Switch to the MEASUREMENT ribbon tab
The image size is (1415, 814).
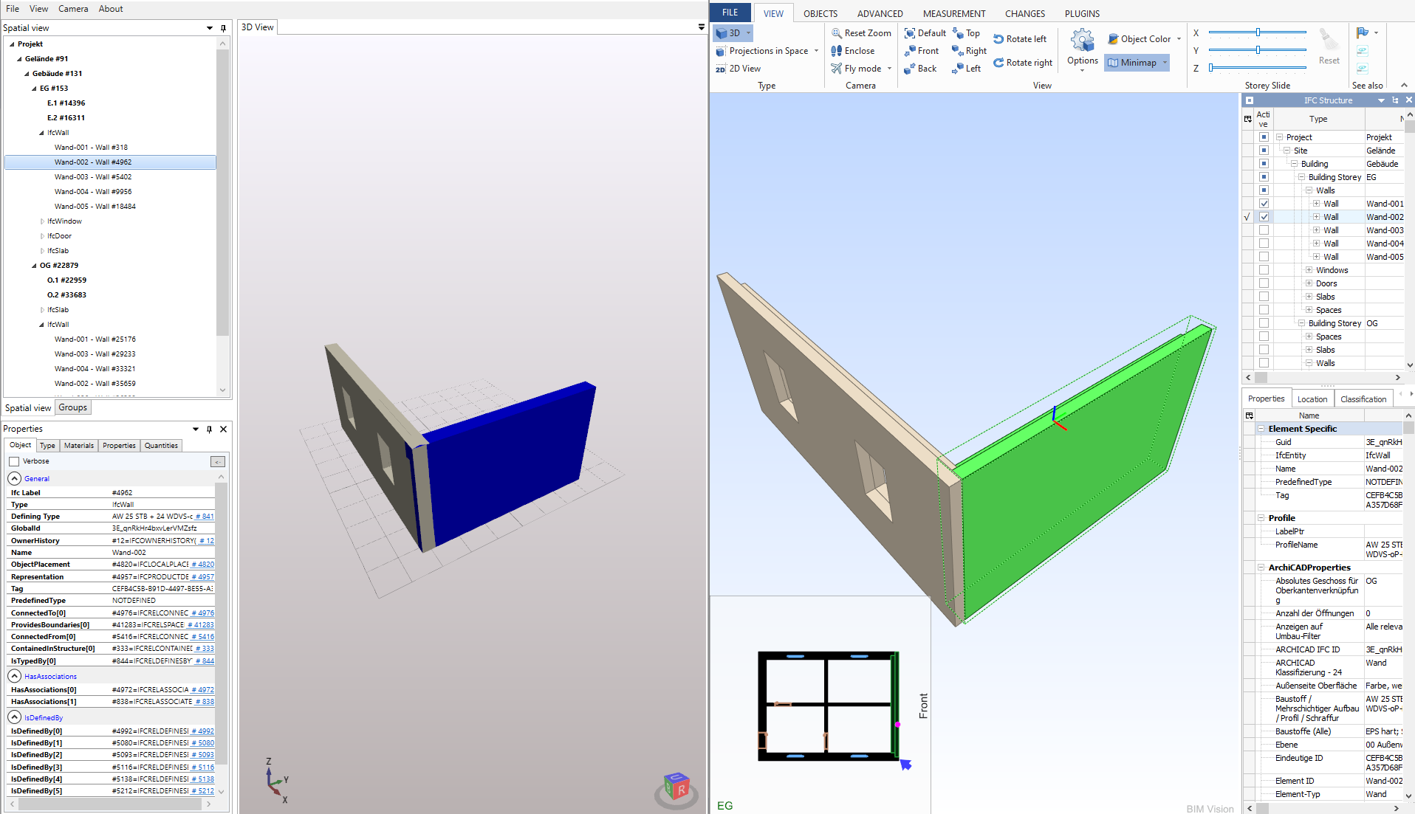pyautogui.click(x=953, y=13)
